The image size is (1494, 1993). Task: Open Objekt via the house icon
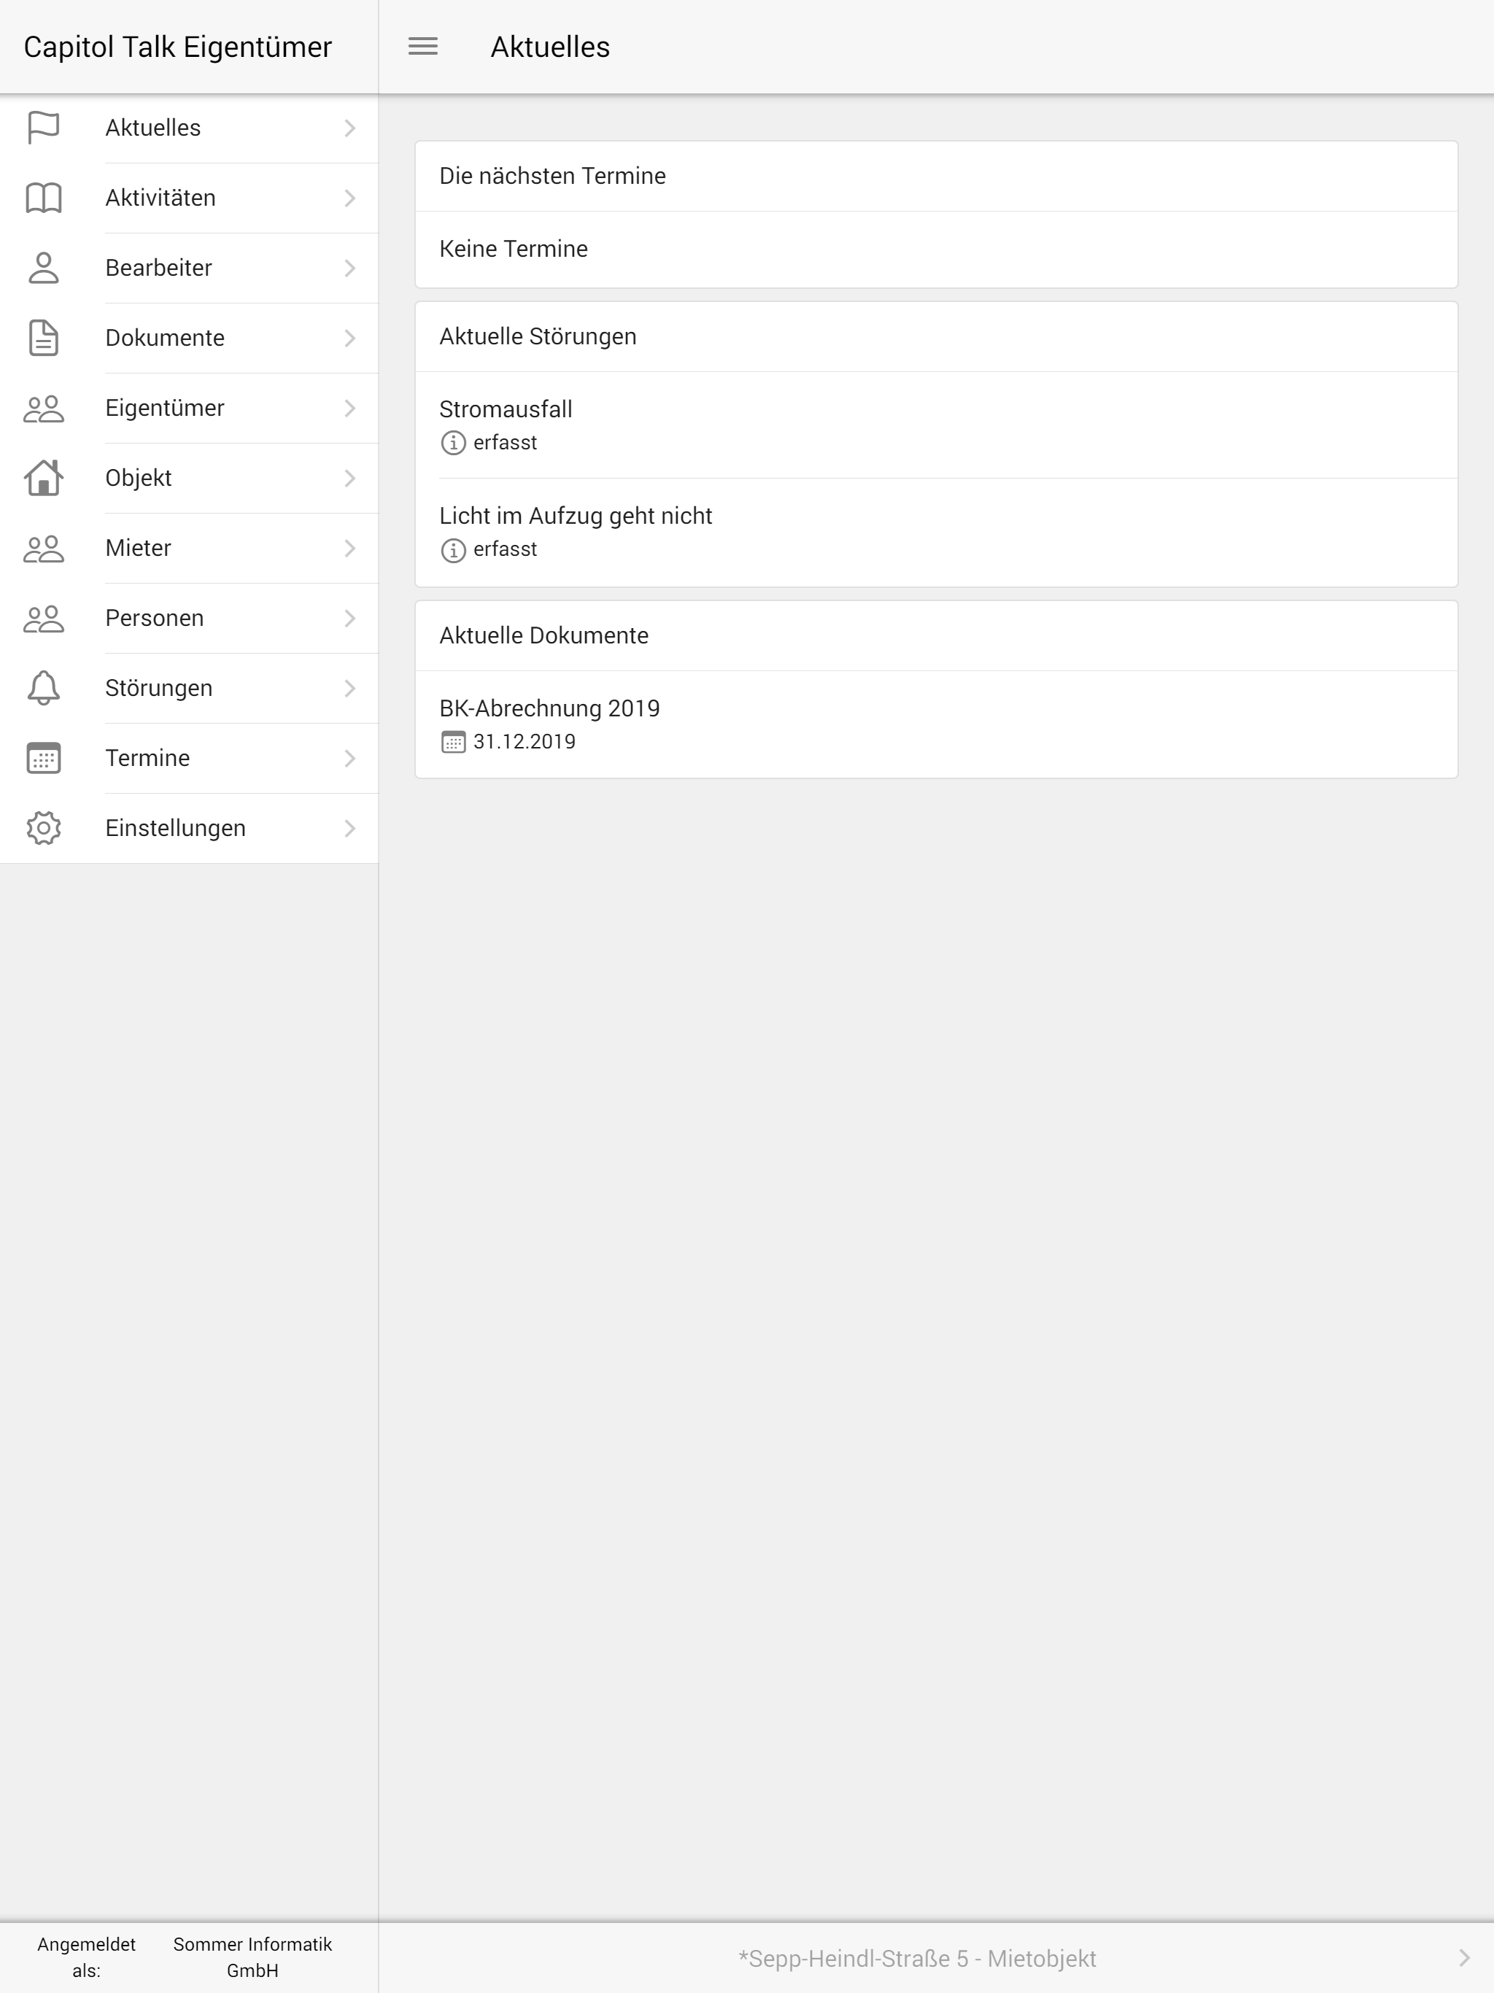pos(43,478)
